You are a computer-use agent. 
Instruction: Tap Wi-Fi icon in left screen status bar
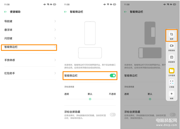click(x=48, y=5)
